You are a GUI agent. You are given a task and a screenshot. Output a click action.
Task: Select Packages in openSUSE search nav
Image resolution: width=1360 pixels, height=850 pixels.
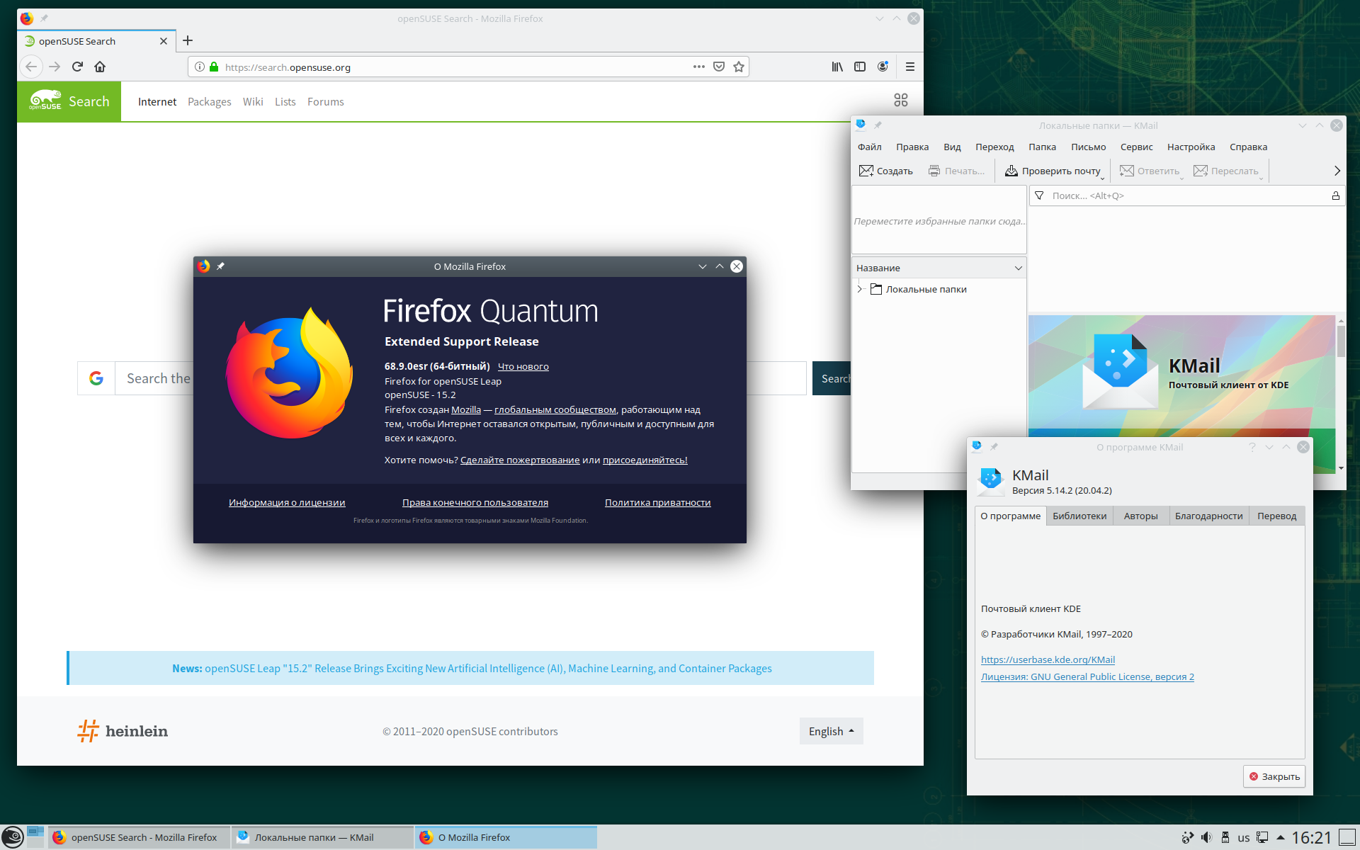[209, 101]
